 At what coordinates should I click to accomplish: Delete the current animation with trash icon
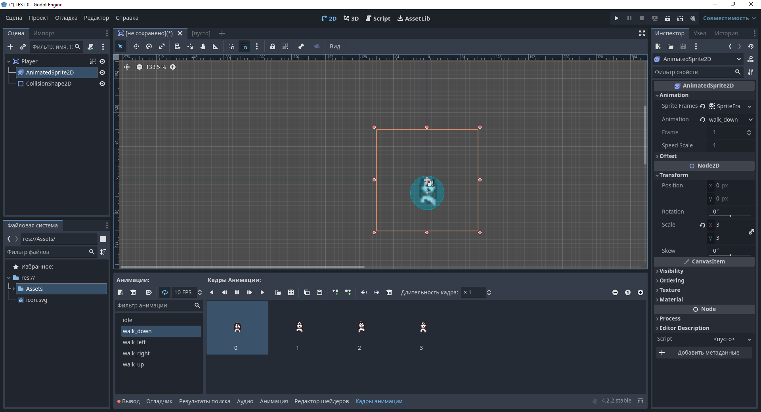click(133, 292)
